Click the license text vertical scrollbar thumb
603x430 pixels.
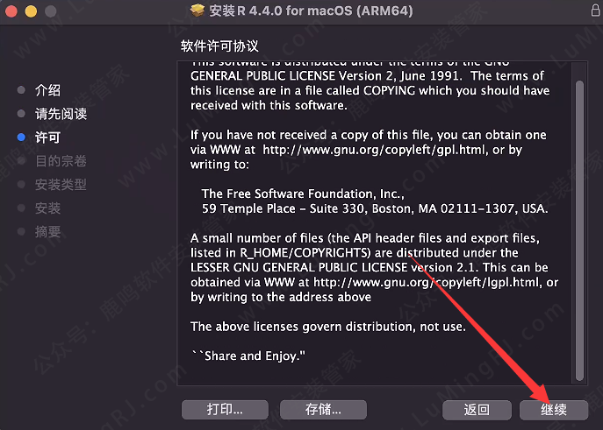click(579, 230)
